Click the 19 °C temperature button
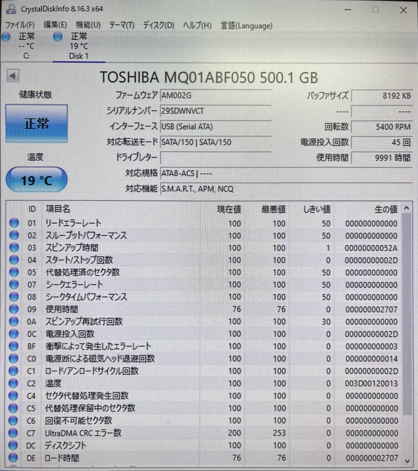Image resolution: width=418 pixels, height=471 pixels. [x=37, y=180]
